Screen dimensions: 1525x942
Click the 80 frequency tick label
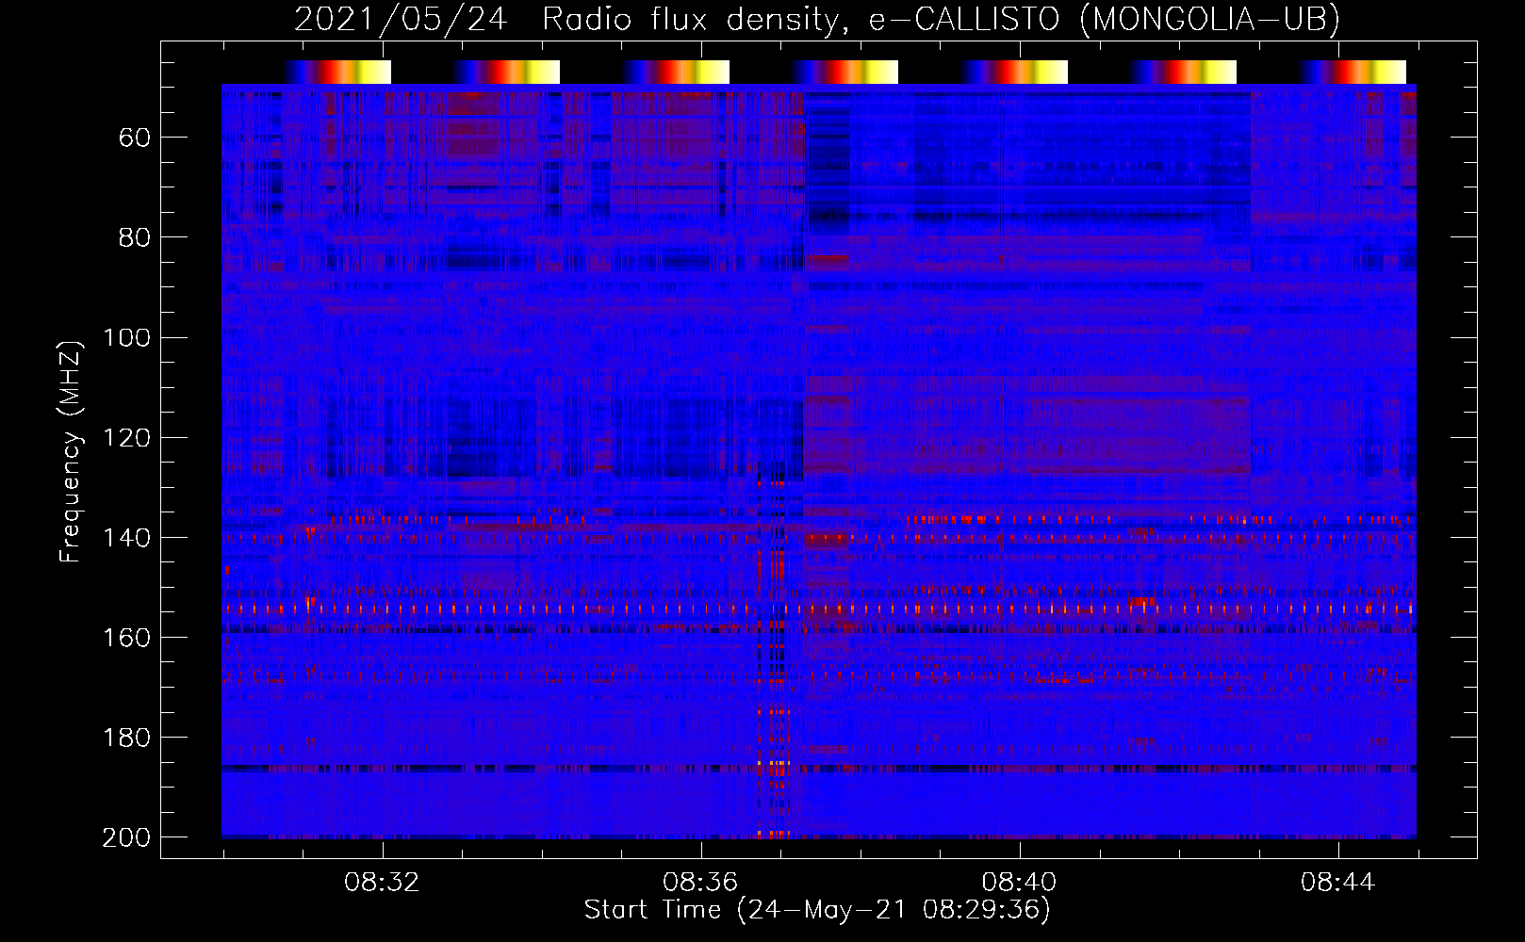tap(135, 238)
